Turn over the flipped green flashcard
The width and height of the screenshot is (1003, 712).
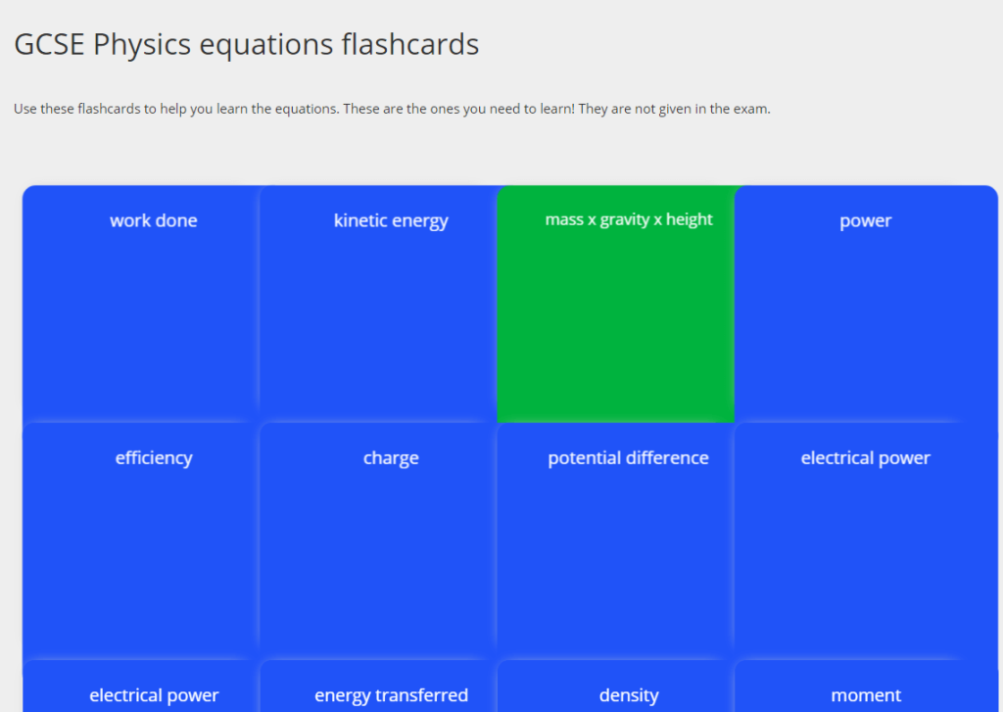[x=615, y=304]
